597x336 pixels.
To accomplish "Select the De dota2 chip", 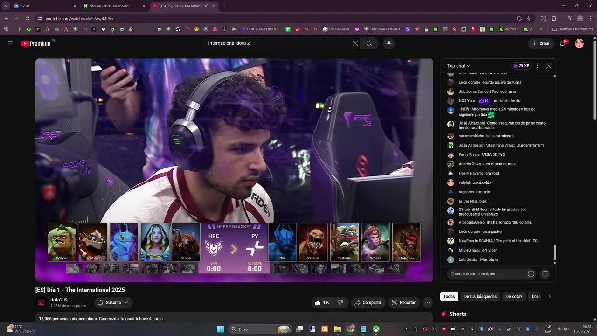I will point(514,296).
